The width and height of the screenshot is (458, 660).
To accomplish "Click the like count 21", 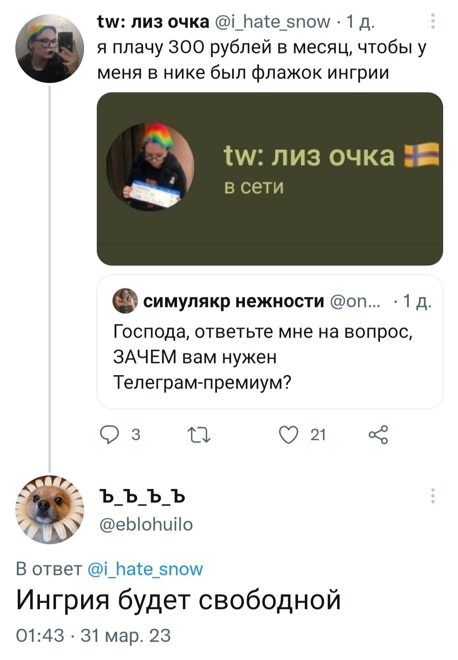I will coord(318,435).
